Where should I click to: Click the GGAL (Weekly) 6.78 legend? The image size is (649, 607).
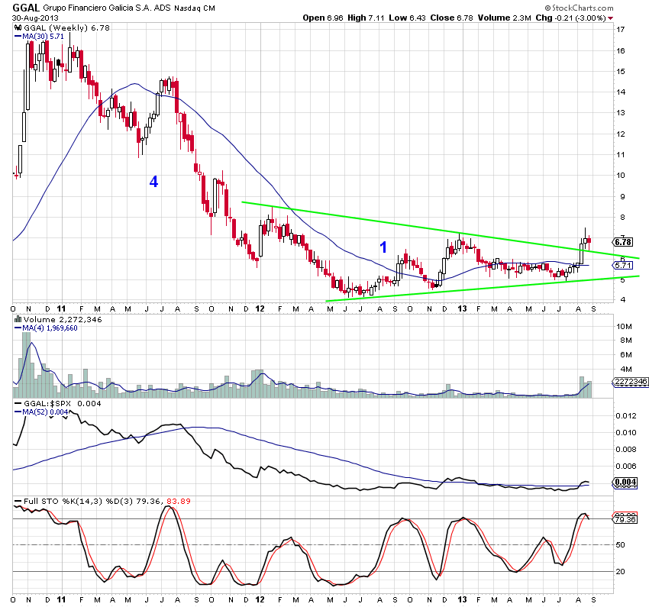tap(66, 27)
